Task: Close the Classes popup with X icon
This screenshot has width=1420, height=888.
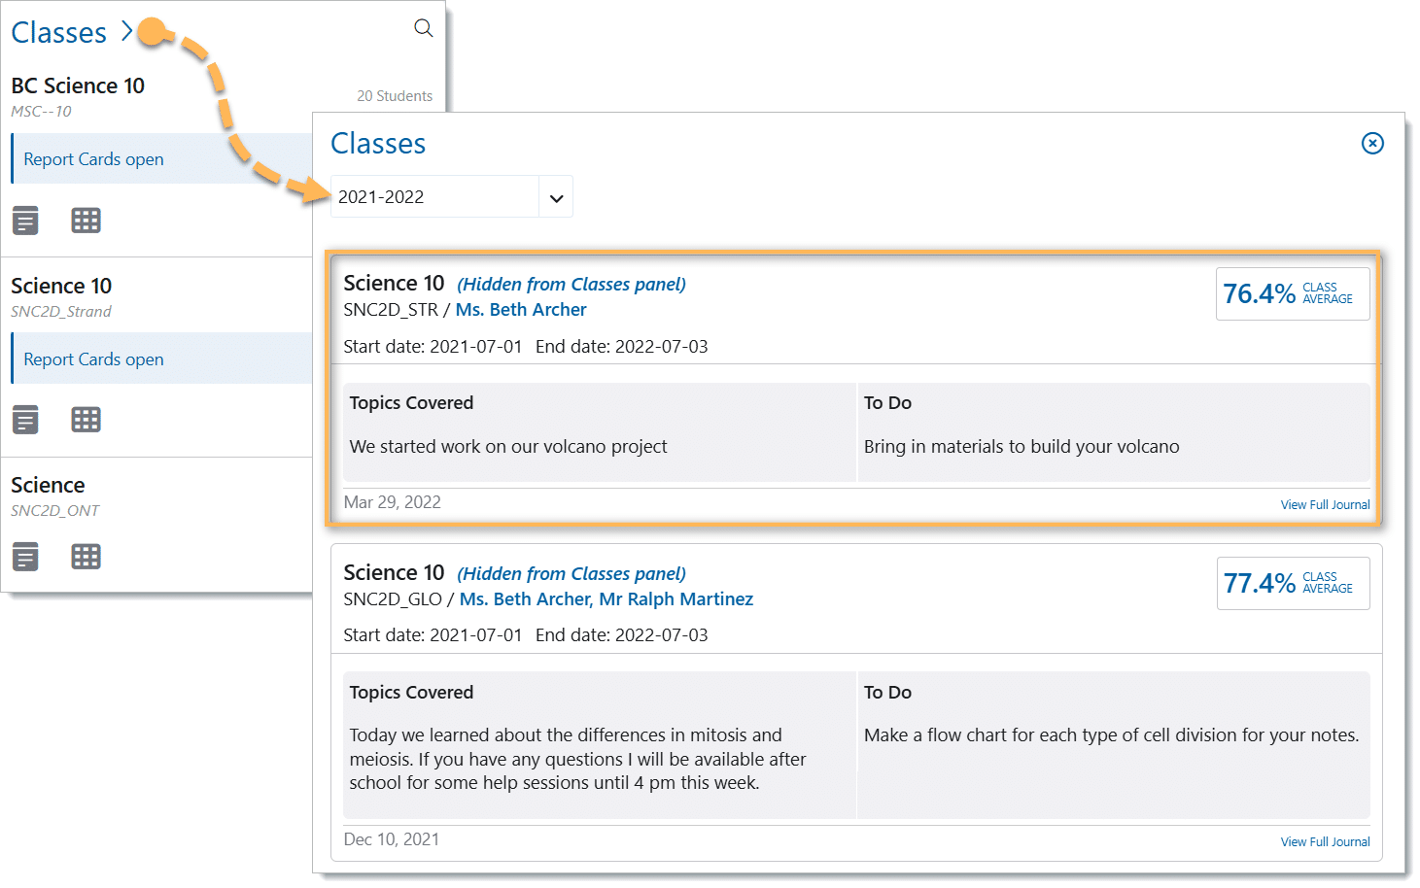Action: click(x=1371, y=144)
